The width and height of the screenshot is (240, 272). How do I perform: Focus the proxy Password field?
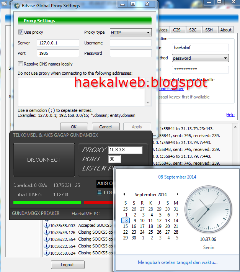click(x=131, y=53)
